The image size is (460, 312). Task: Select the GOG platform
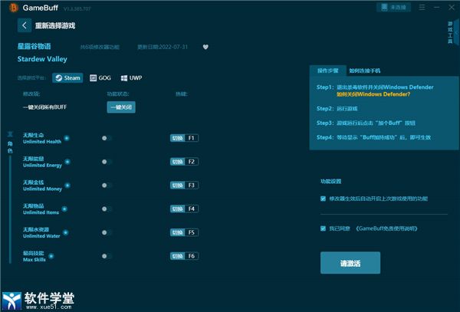click(100, 77)
